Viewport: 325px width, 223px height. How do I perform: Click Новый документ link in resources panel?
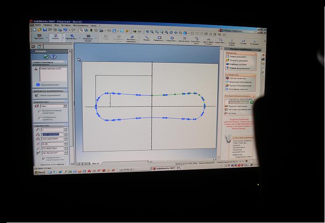point(238,57)
